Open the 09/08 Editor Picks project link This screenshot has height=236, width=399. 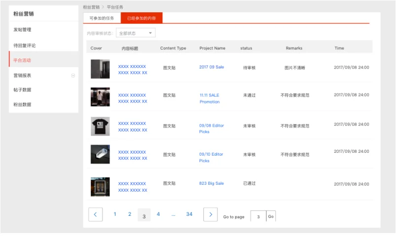[x=212, y=129]
